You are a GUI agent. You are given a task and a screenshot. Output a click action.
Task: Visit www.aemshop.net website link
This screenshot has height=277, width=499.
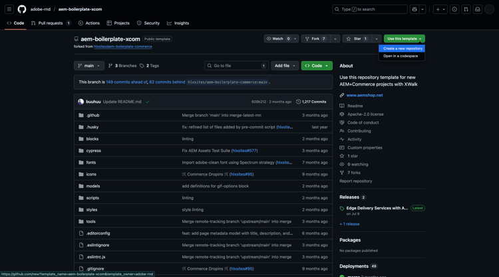[365, 95]
